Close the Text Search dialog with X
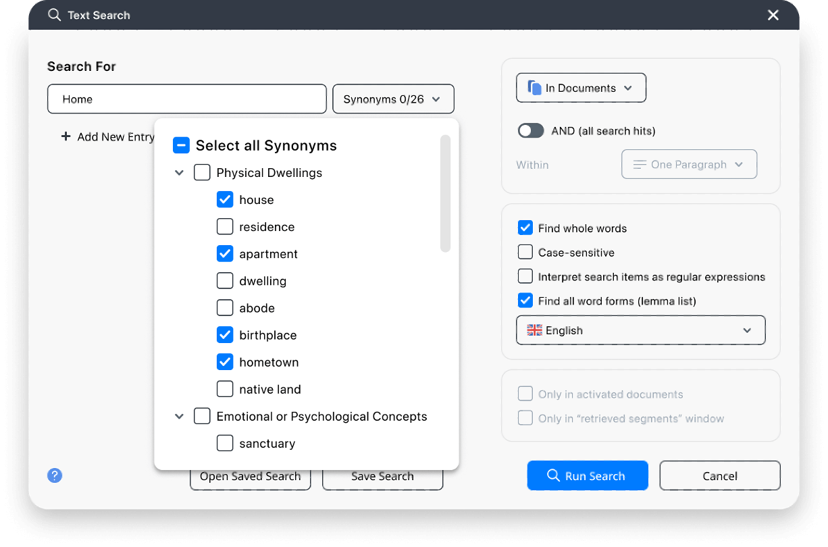The height and width of the screenshot is (547, 828). pos(773,15)
